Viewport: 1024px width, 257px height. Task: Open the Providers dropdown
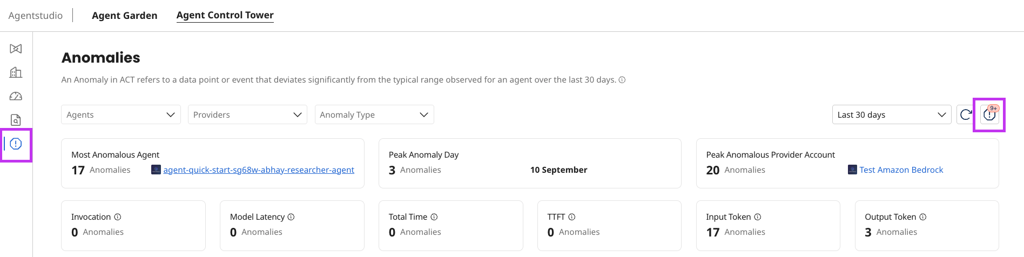[247, 114]
